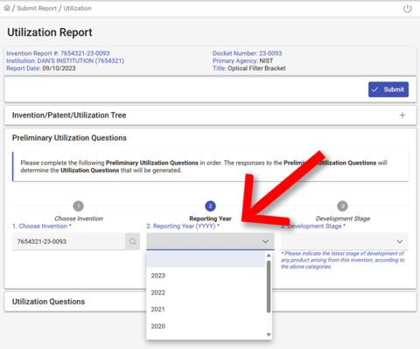
Task: Click Invention Report # 7654321-23-0093 text
Action: (x=58, y=53)
